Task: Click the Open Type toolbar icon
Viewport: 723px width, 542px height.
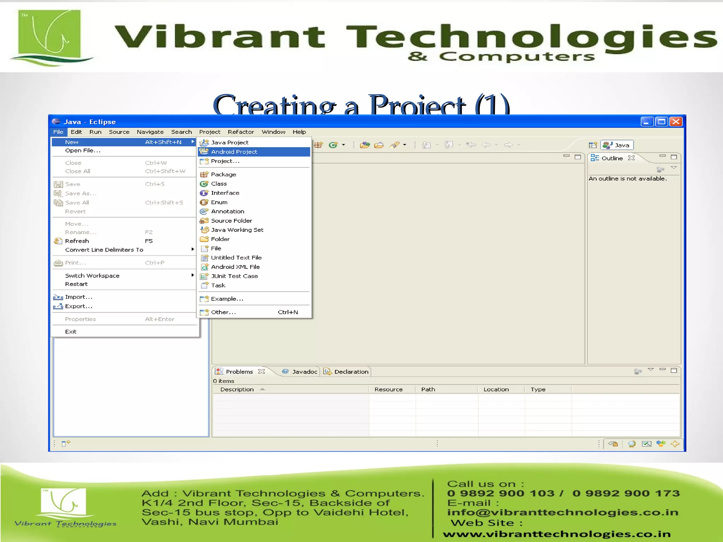Action: click(365, 145)
